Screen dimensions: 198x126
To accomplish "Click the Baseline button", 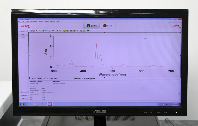I will [23, 38].
